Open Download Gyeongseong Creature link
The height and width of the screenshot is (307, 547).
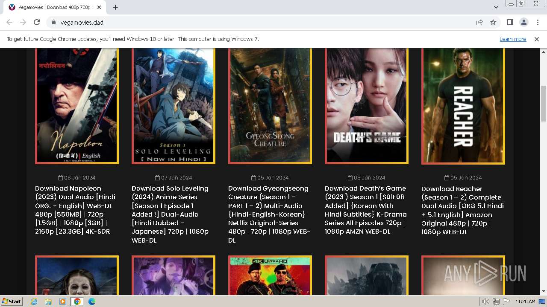pos(269,214)
